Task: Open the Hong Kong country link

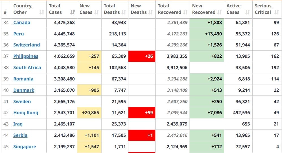Action: (26, 113)
